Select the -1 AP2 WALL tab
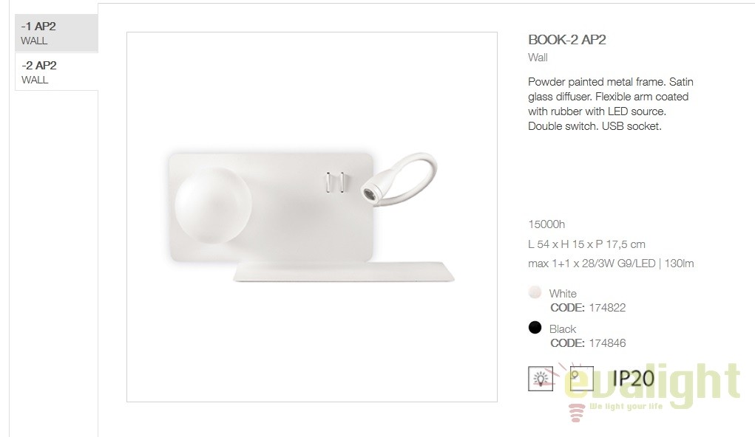This screenshot has width=755, height=437. [56, 32]
